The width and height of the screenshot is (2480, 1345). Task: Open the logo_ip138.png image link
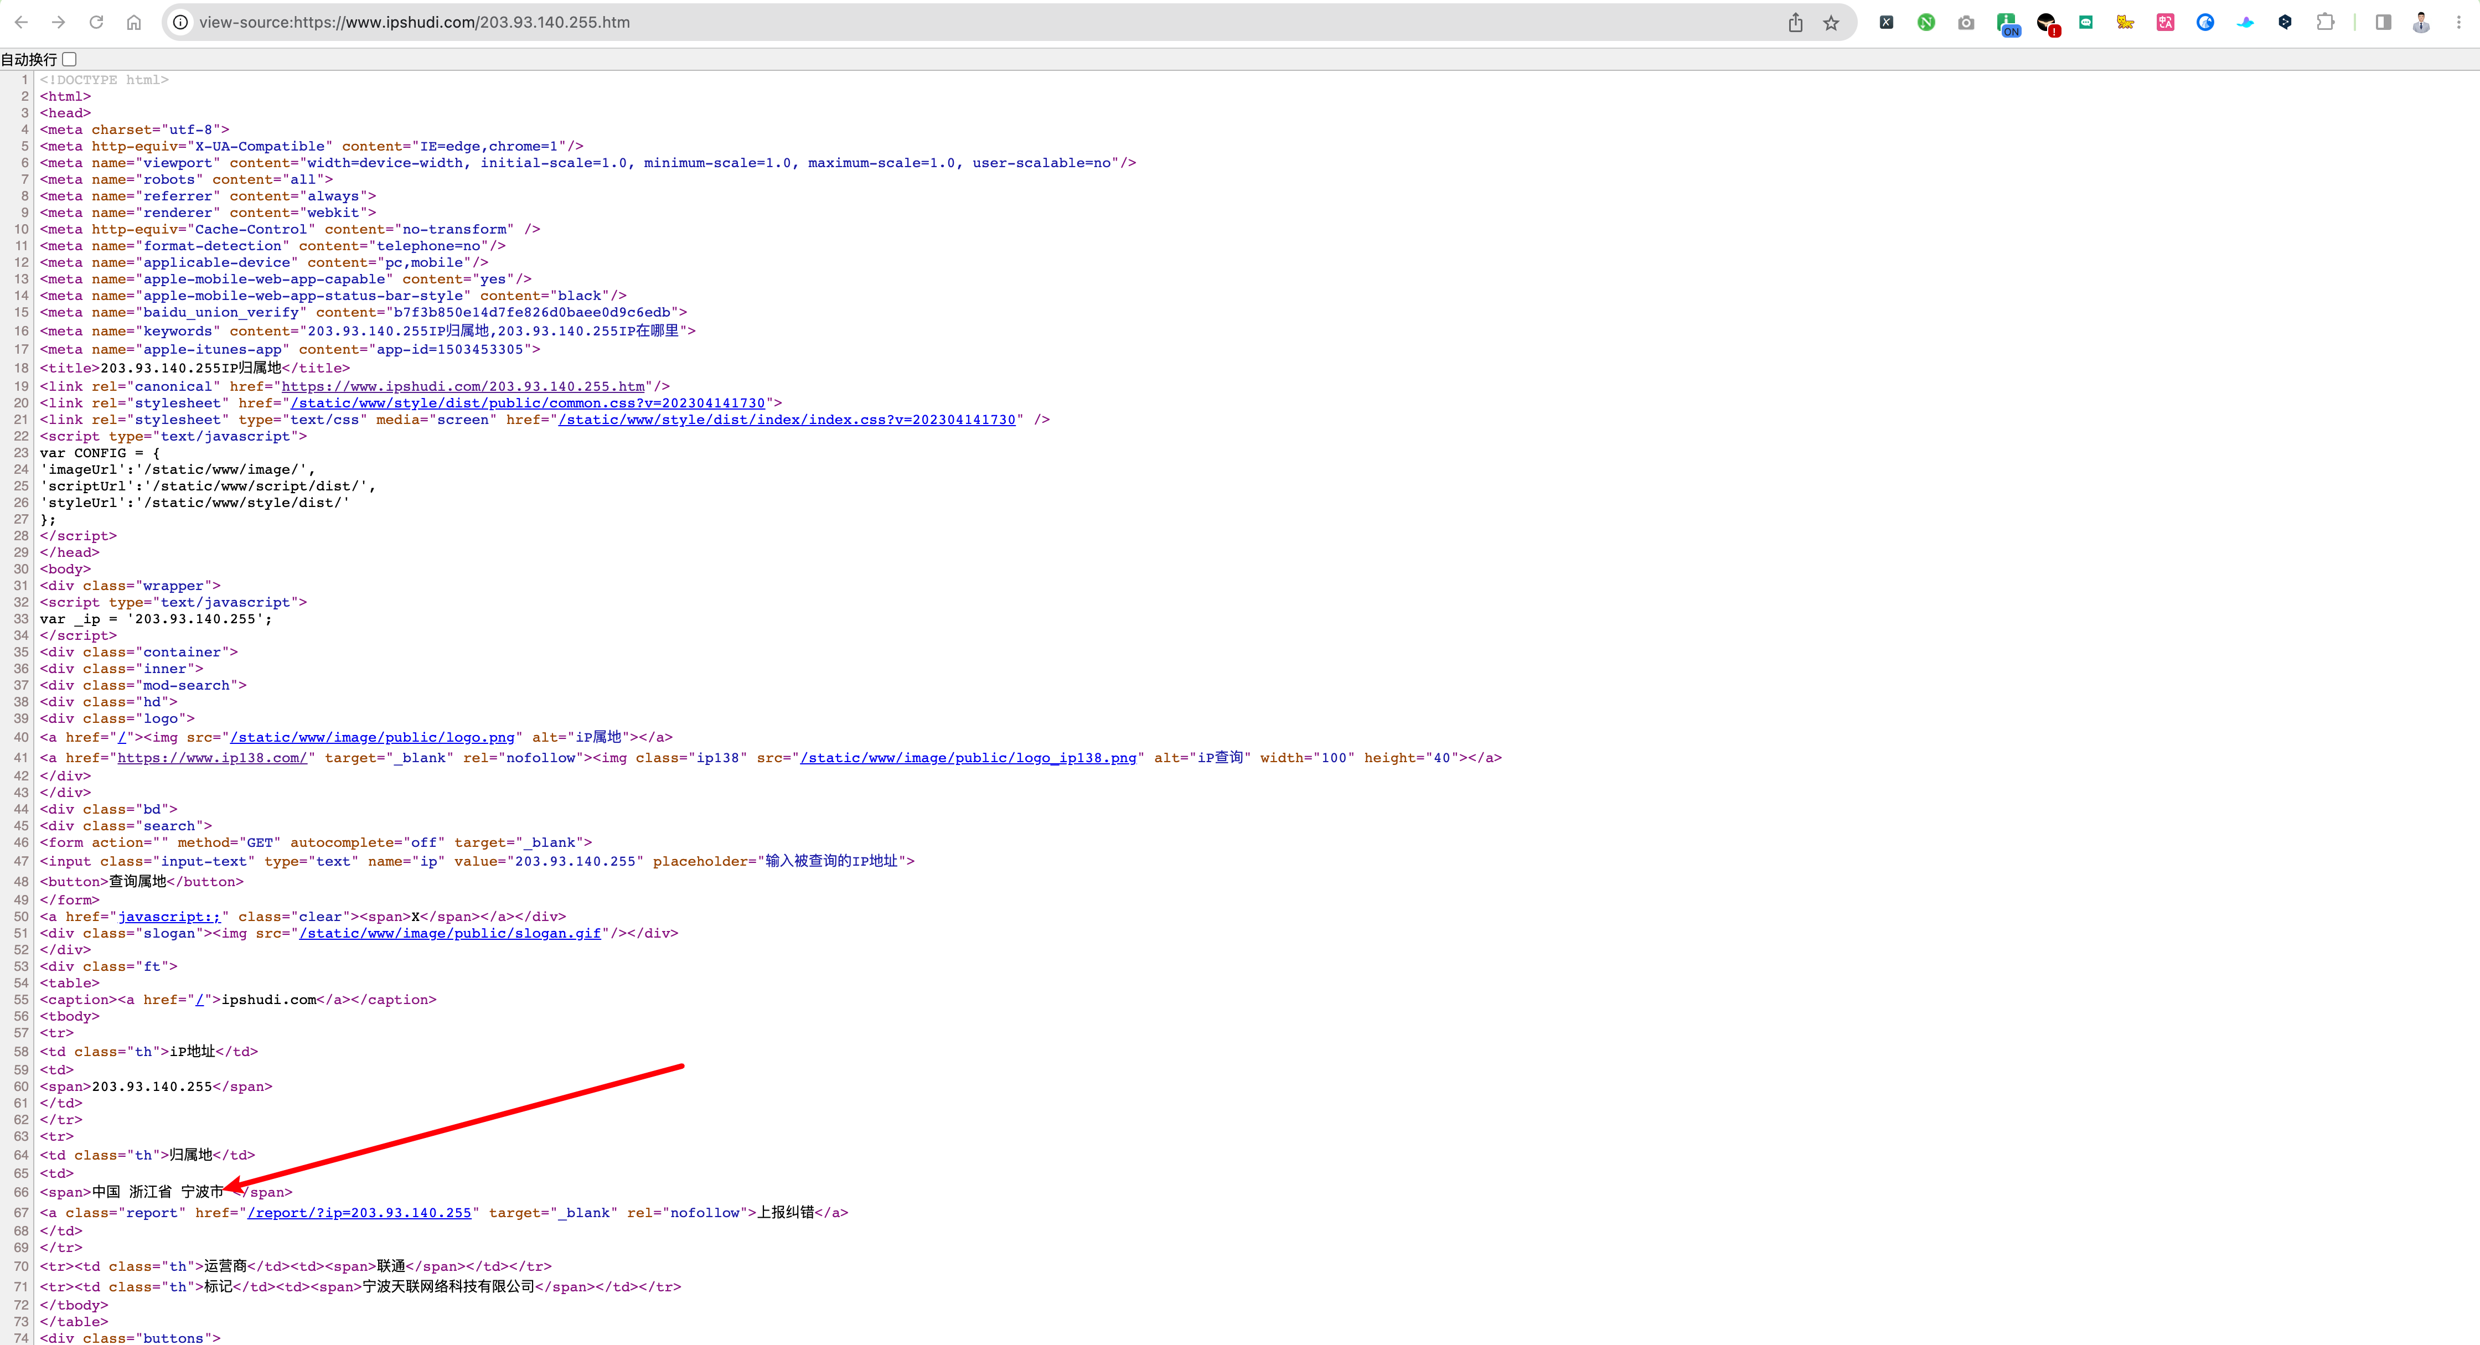point(968,758)
